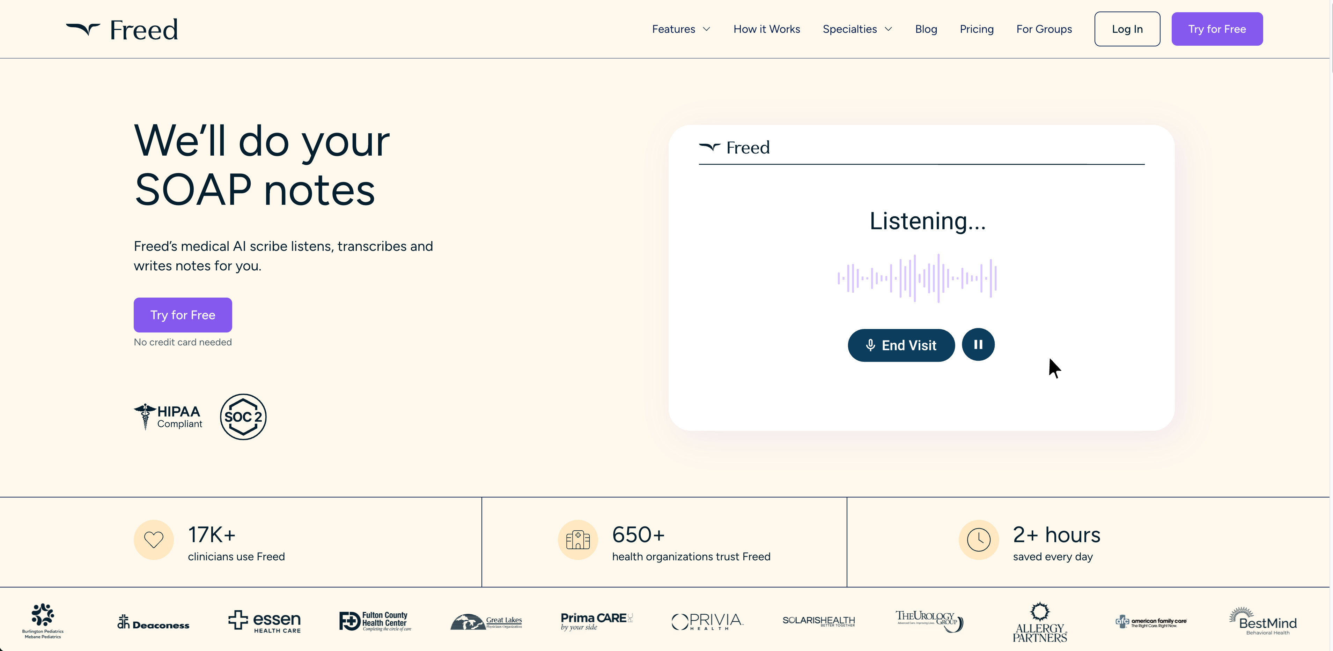Image resolution: width=1333 pixels, height=651 pixels.
Task: Open the For Groups page
Action: pos(1044,29)
